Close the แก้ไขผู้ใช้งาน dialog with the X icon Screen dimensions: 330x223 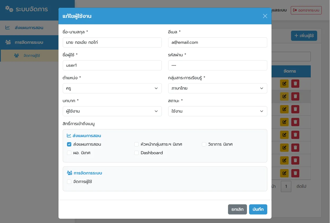[x=265, y=16]
